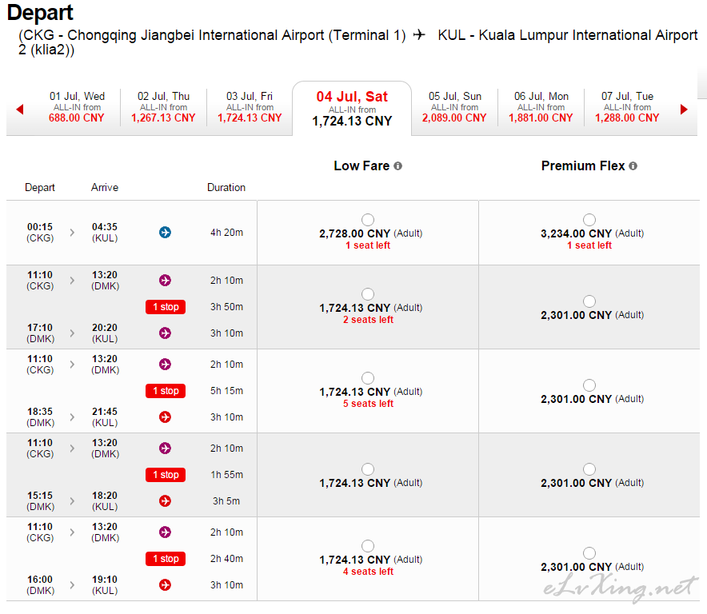Select Low Fare option with 4 seats left
Image resolution: width=707 pixels, height=614 pixels.
point(368,546)
